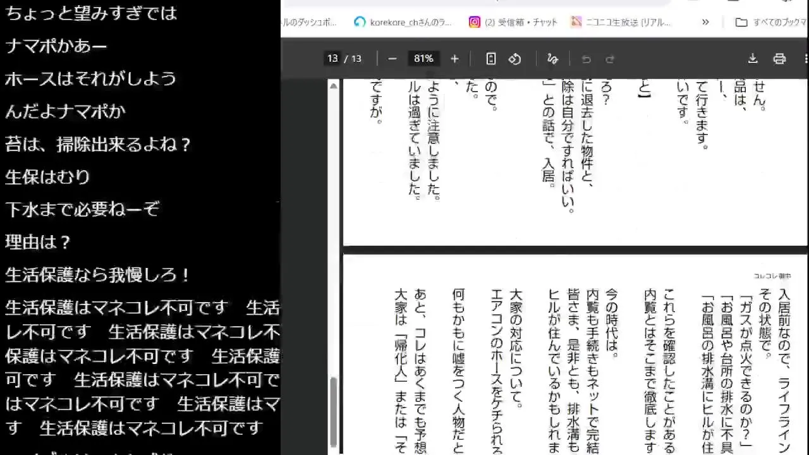Expand hidden bookmarks overflow chevron
The height and width of the screenshot is (455, 809).
[705, 22]
